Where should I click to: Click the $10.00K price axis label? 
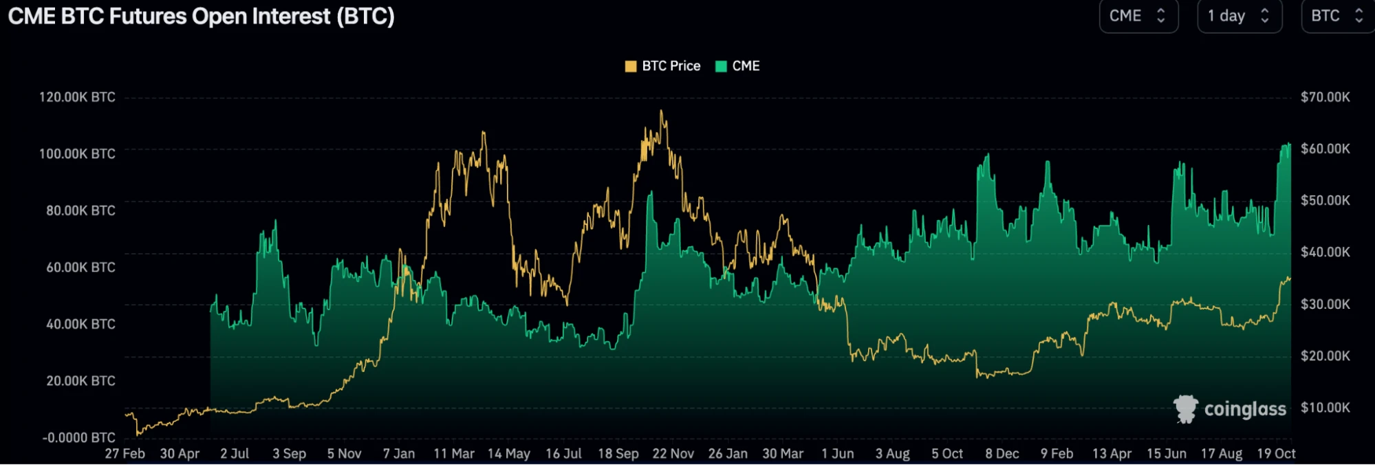1325,408
